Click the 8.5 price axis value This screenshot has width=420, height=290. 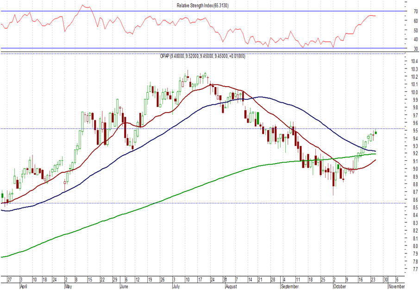415,208
